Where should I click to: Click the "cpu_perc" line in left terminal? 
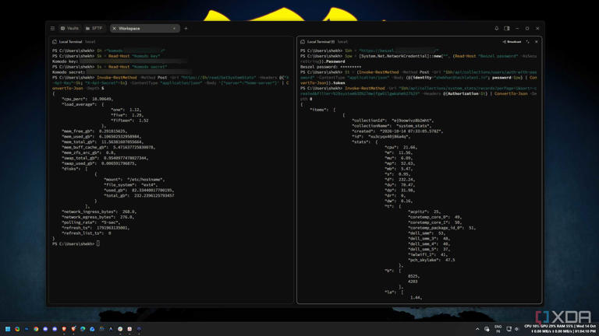click(x=87, y=99)
